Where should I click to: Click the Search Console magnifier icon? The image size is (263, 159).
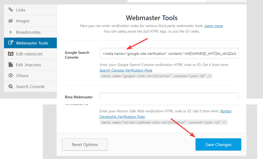click(11, 86)
